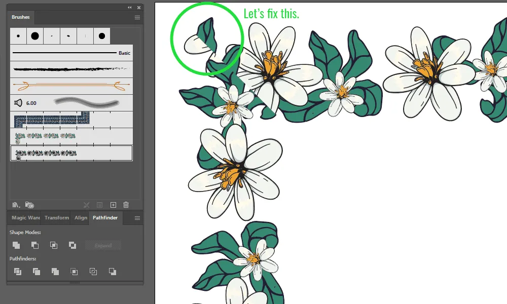Apply Minus Front shape mode

coord(35,245)
